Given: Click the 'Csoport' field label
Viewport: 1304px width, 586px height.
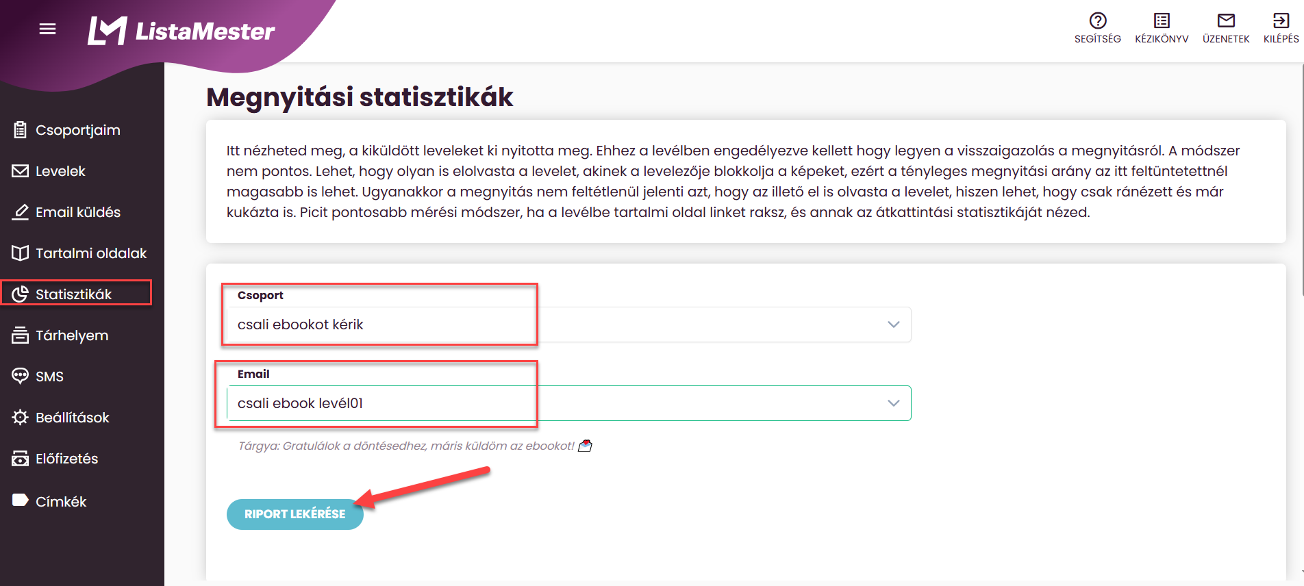Looking at the screenshot, I should pos(260,295).
